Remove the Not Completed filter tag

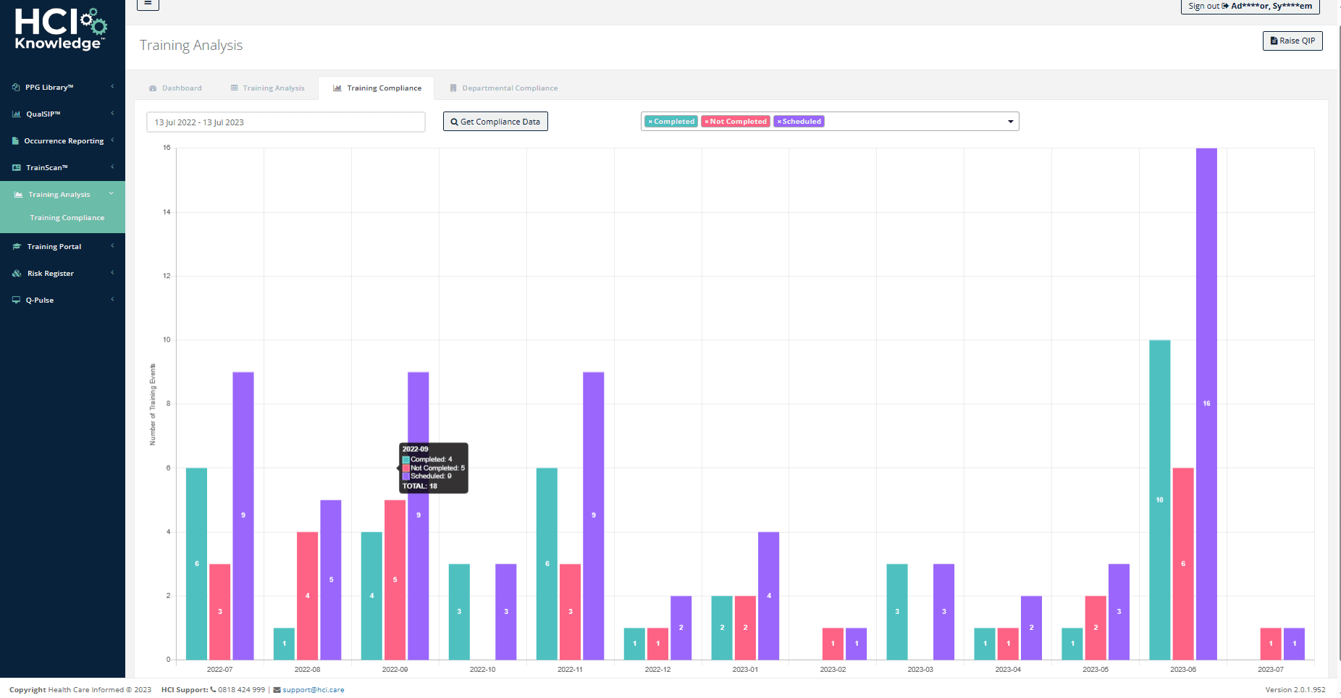click(708, 121)
